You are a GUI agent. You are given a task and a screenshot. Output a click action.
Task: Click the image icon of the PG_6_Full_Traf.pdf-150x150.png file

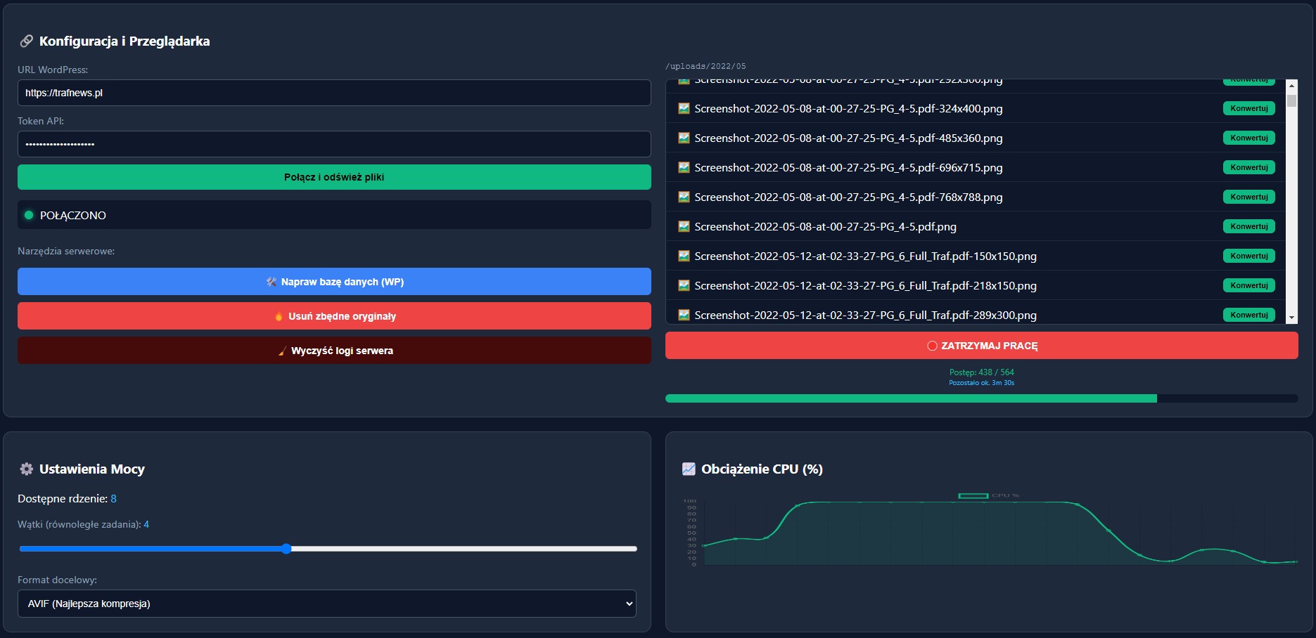[x=684, y=256]
